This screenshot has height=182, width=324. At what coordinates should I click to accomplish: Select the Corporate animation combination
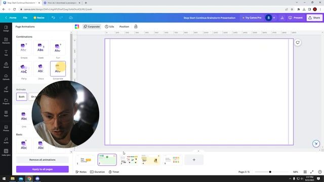58,69
